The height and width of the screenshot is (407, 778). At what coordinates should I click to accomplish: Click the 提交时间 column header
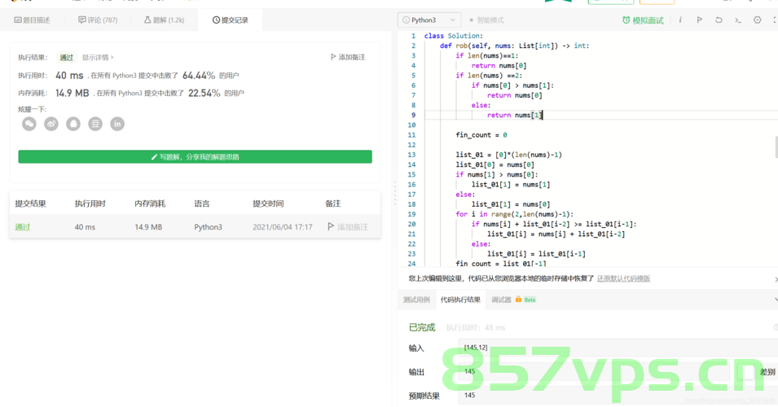click(x=268, y=203)
